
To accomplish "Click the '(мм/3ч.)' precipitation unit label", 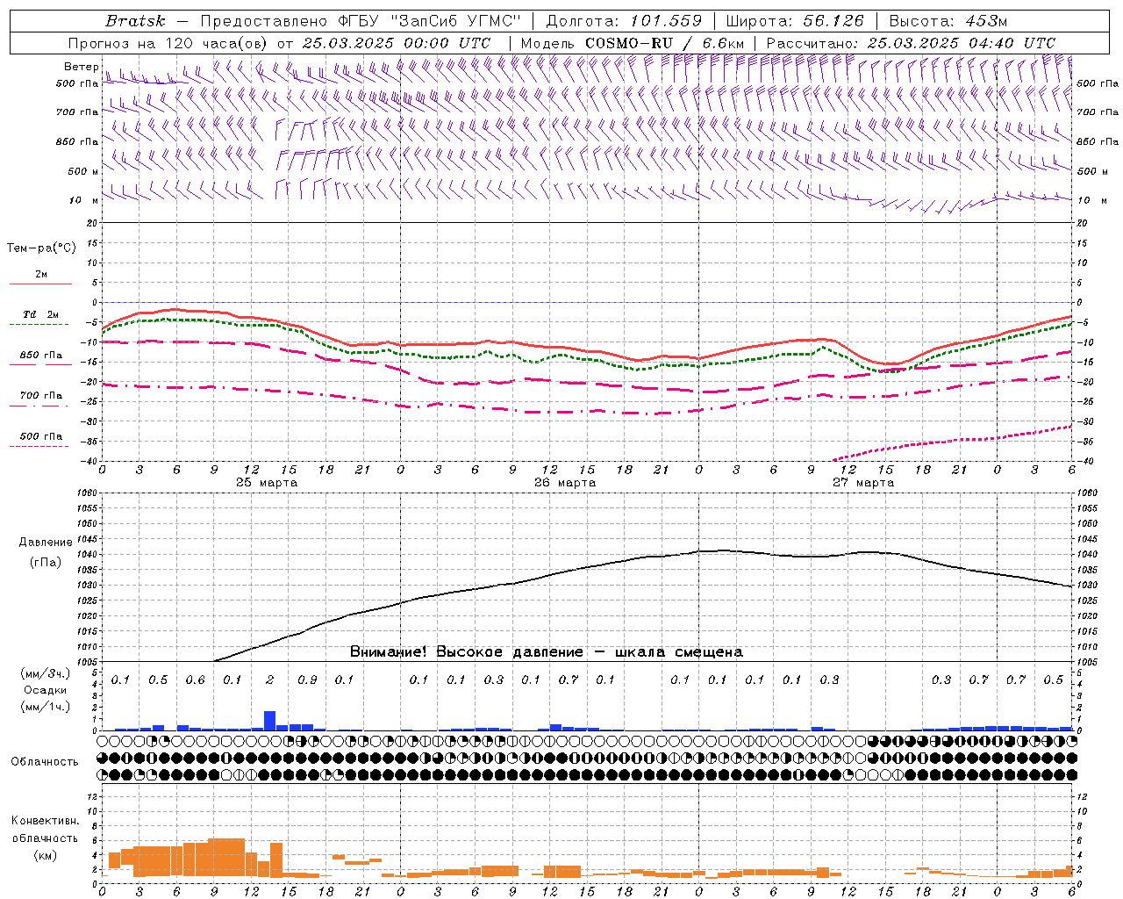I will (x=46, y=673).
